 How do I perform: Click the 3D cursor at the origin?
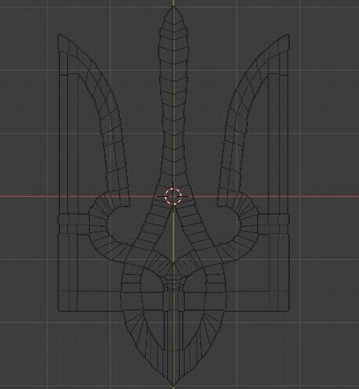coord(173,196)
